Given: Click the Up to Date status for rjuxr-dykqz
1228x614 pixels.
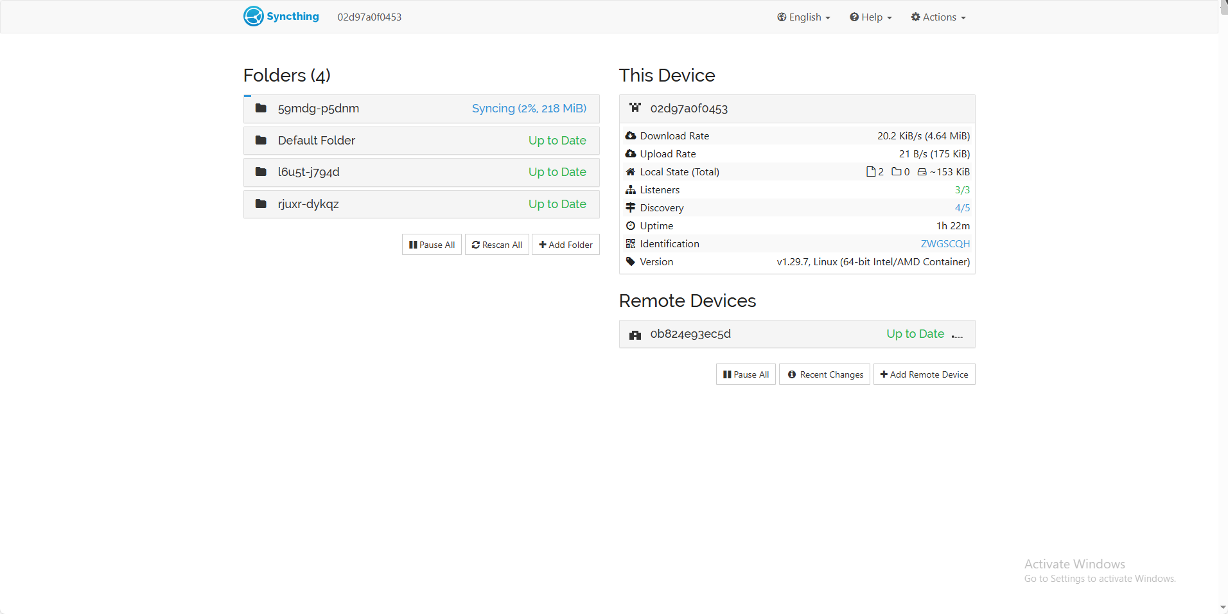Looking at the screenshot, I should [557, 204].
